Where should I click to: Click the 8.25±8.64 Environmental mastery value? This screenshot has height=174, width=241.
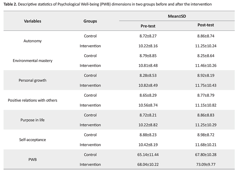click(x=206, y=56)
